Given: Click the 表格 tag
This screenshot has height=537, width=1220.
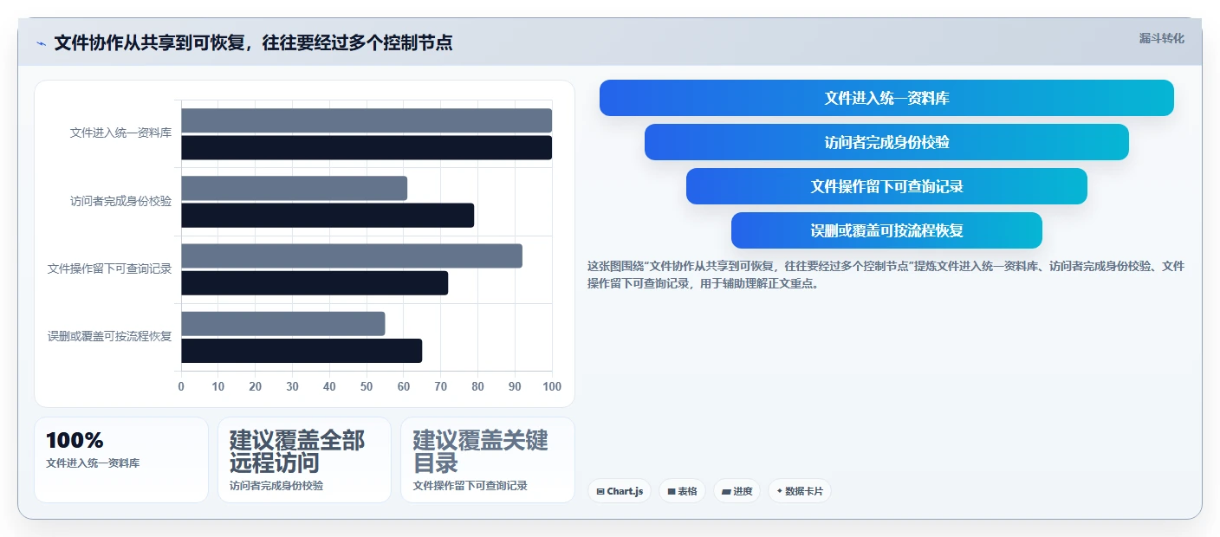Looking at the screenshot, I should coord(682,491).
